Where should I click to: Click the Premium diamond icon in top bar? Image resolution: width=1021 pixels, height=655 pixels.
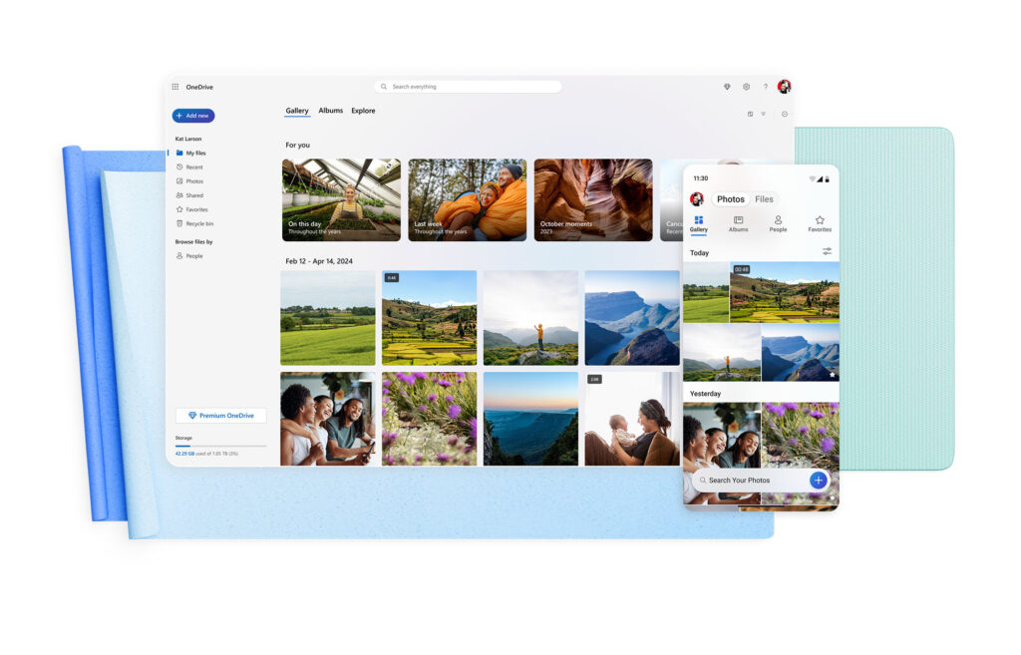727,87
